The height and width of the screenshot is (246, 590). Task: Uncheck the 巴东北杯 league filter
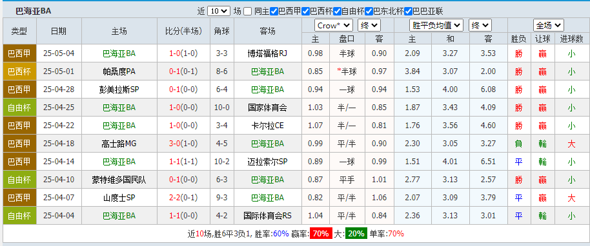[x=369, y=11]
